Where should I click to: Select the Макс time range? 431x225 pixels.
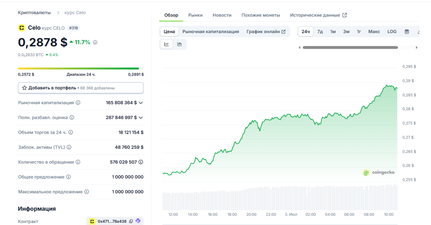(x=374, y=32)
